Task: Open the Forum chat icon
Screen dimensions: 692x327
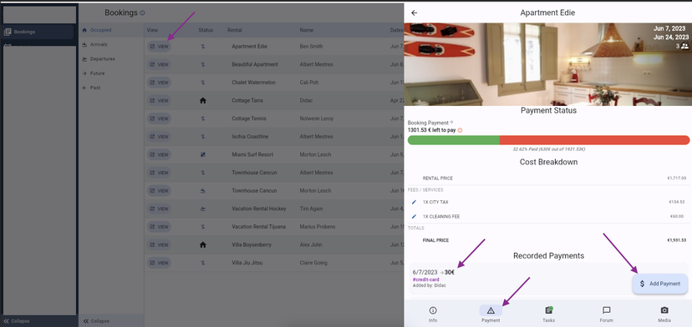Action: 607,310
